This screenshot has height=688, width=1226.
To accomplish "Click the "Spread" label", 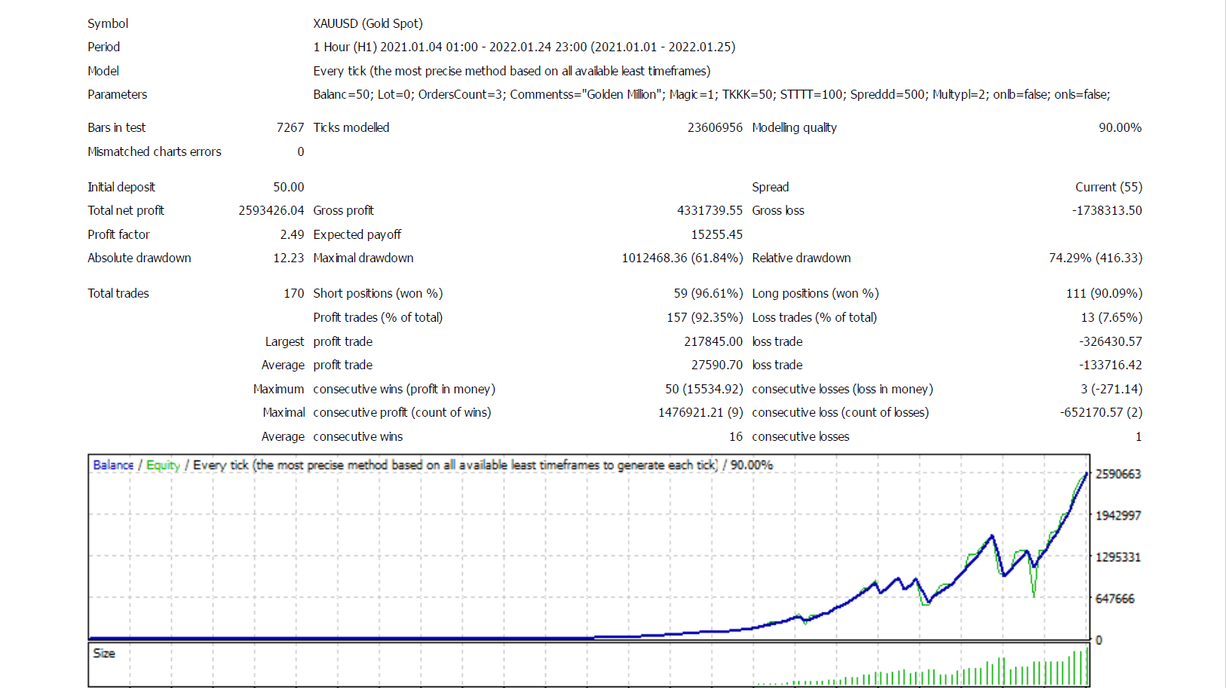I will 771,187.
